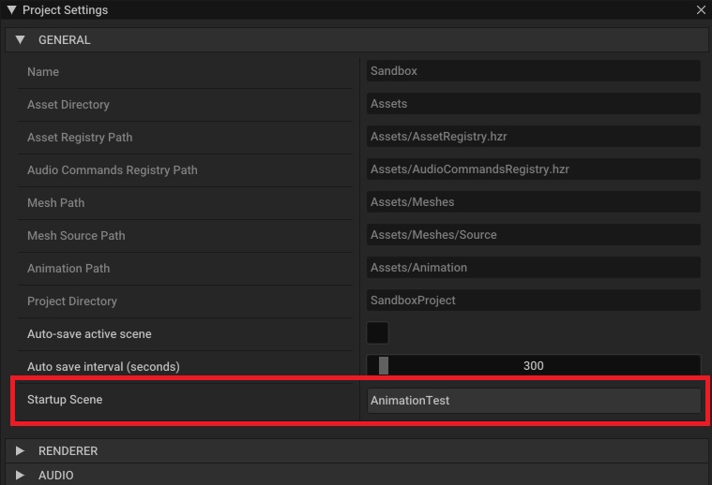Viewport: 712px width, 485px height.
Task: Collapse the GENERAL section
Action: tap(21, 40)
